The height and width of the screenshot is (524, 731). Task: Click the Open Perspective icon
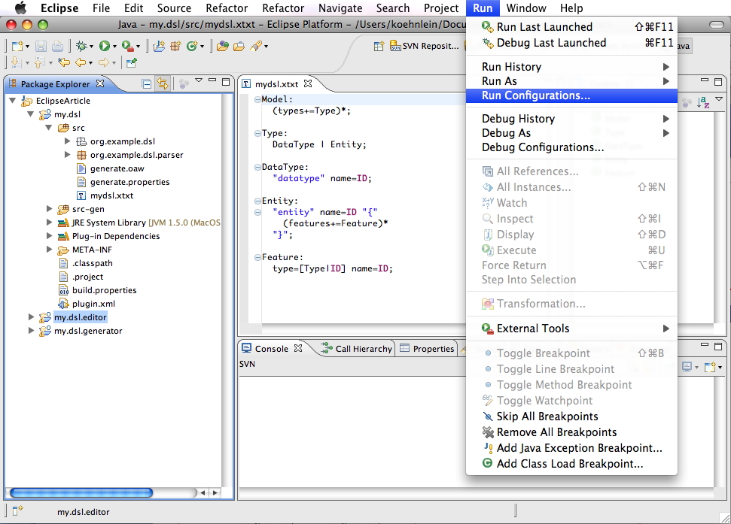pos(379,46)
